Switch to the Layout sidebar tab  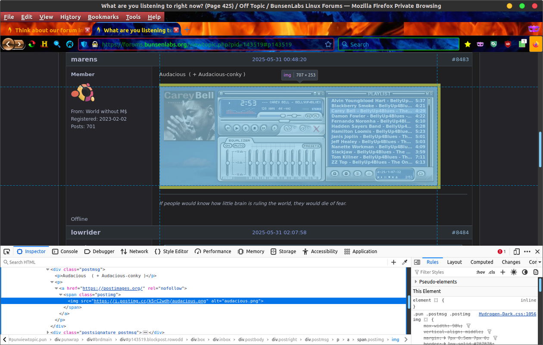tap(454, 262)
